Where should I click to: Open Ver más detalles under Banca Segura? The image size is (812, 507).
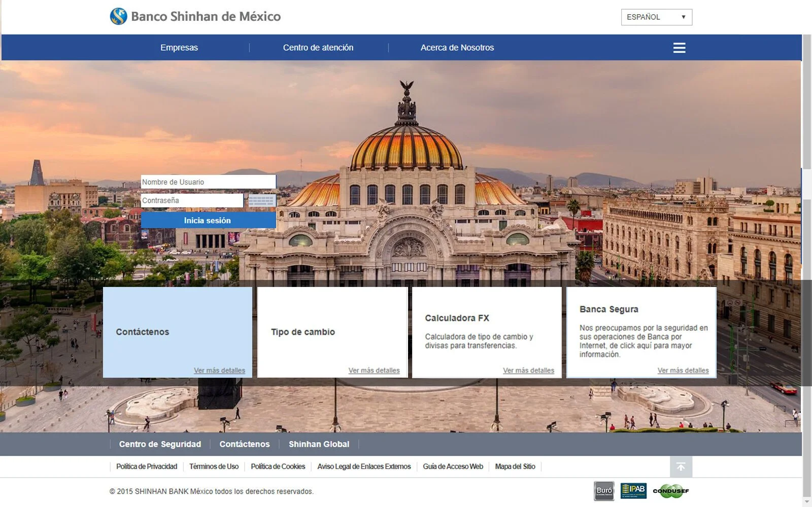click(683, 371)
